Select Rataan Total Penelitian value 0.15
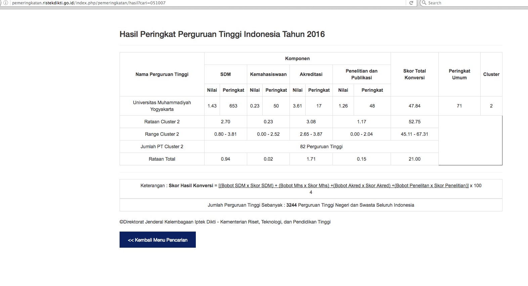This screenshot has height=286, width=528. coord(361,159)
